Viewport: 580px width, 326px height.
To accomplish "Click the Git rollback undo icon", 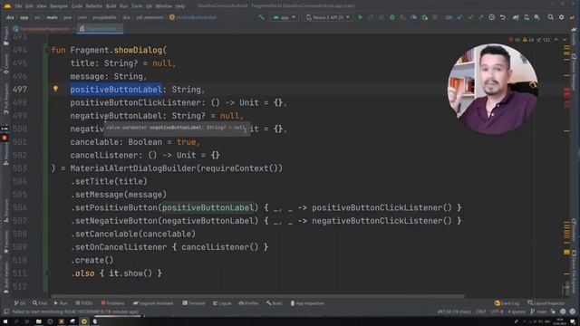I will click(502, 17).
